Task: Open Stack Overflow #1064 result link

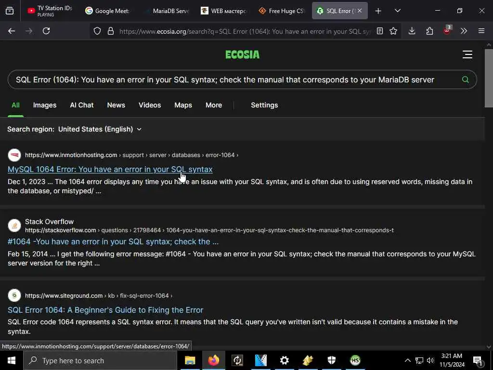Action: tap(113, 242)
